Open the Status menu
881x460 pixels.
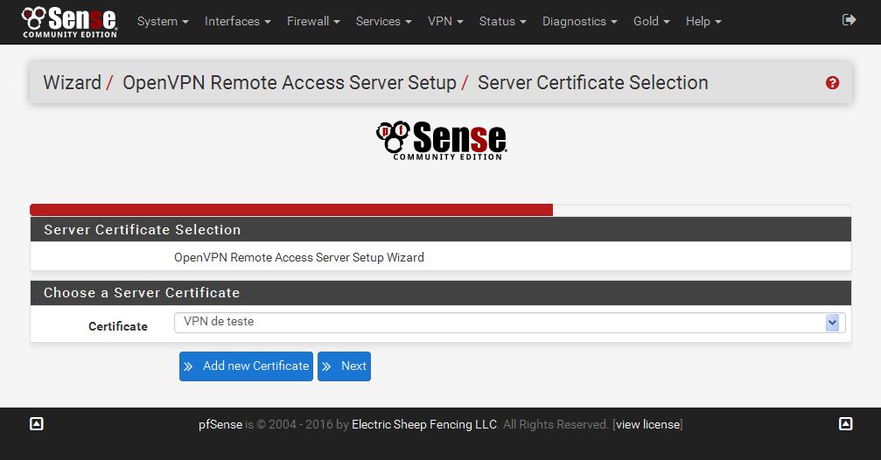(502, 21)
